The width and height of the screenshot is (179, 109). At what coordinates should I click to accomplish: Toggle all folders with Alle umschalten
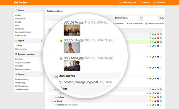coord(135,24)
